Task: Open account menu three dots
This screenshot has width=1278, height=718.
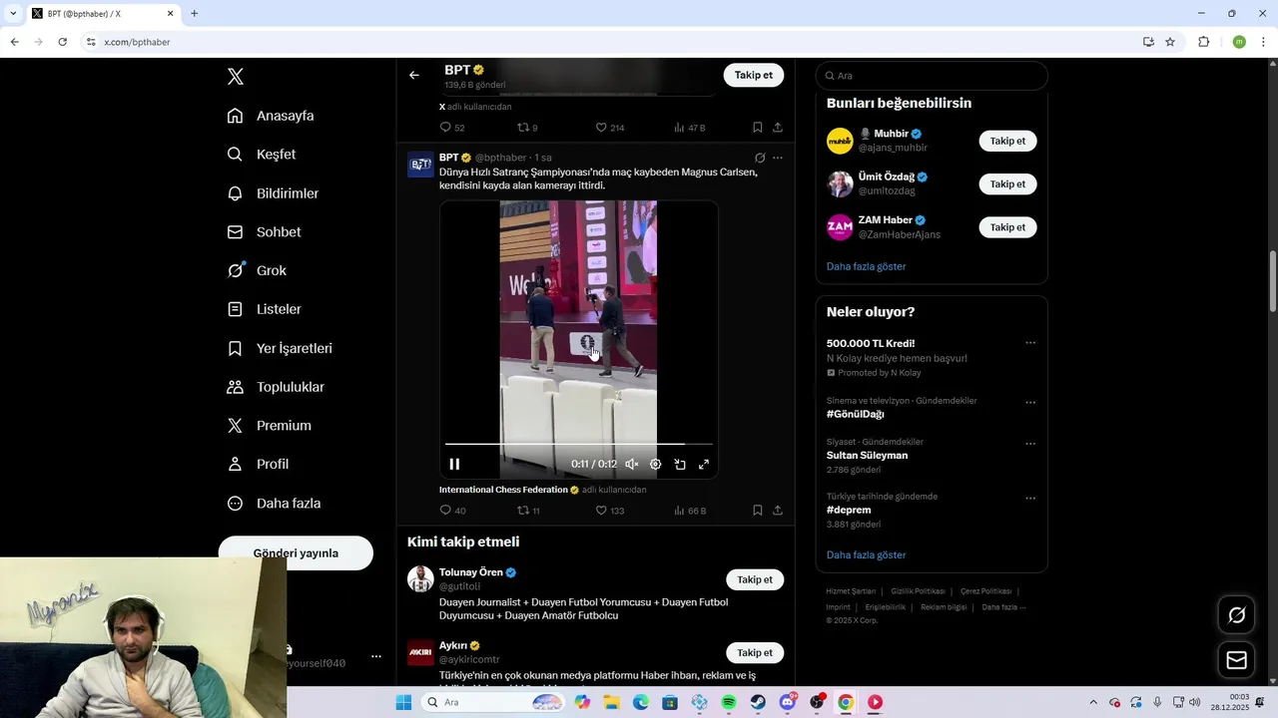Action: [x=376, y=656]
